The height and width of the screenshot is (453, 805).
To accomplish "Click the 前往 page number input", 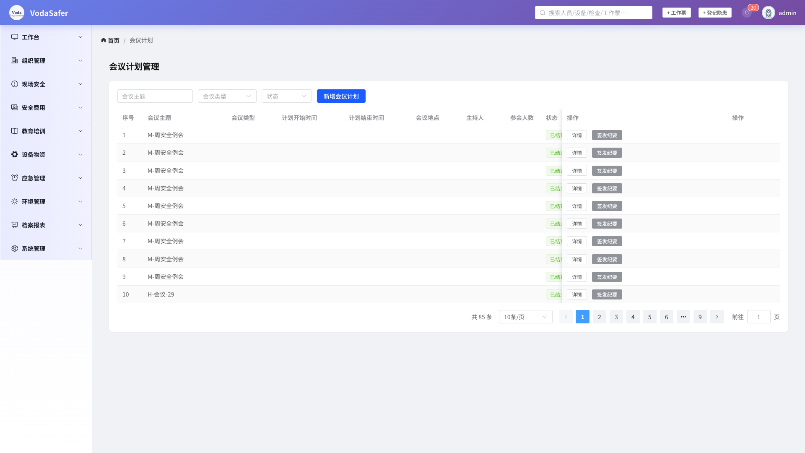I will coord(759,317).
